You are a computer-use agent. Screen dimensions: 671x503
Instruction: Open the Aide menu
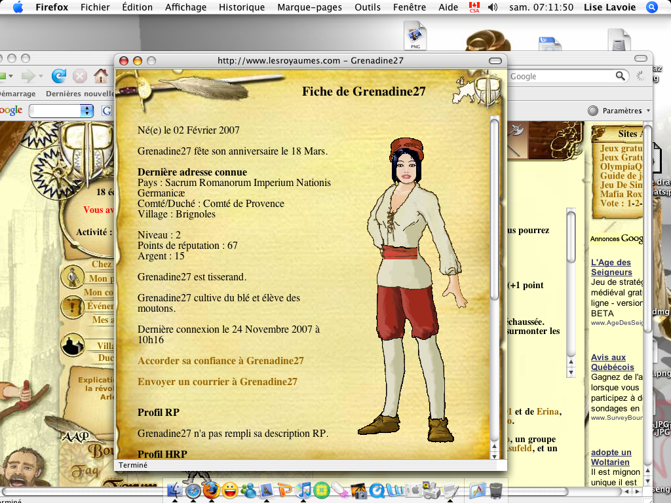(x=448, y=7)
